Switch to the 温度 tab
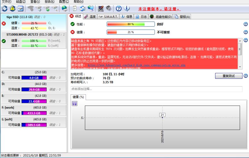249x158 pixels. pyautogui.click(x=90, y=17)
